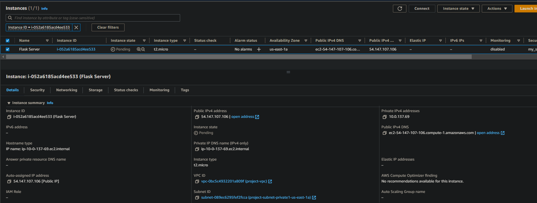Open address link beside Public IPv4 DNS
Viewport: 537px width, 203px height.
point(491,133)
